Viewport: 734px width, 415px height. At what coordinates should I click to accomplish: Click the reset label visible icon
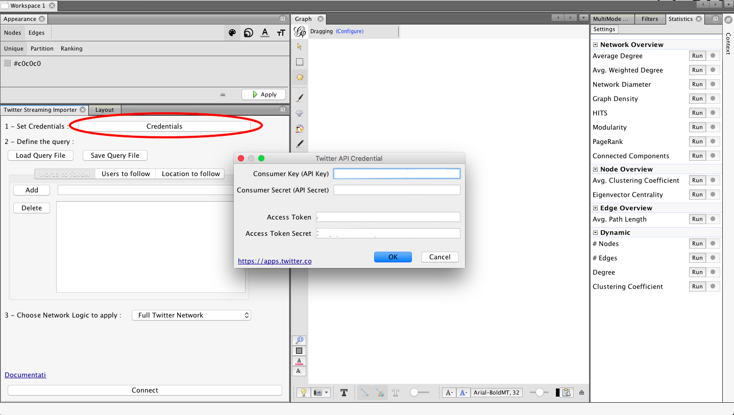click(300, 371)
